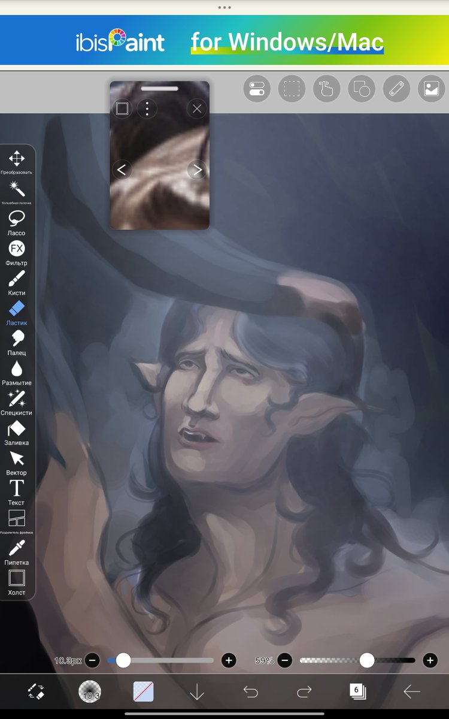Screen dimensions: 449x719
Task: Toggle fullscreen of the reference window
Action: point(122,108)
